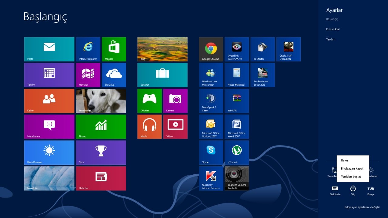Open the Müzik headphones tile
388x218 pixels.
[x=149, y=127]
